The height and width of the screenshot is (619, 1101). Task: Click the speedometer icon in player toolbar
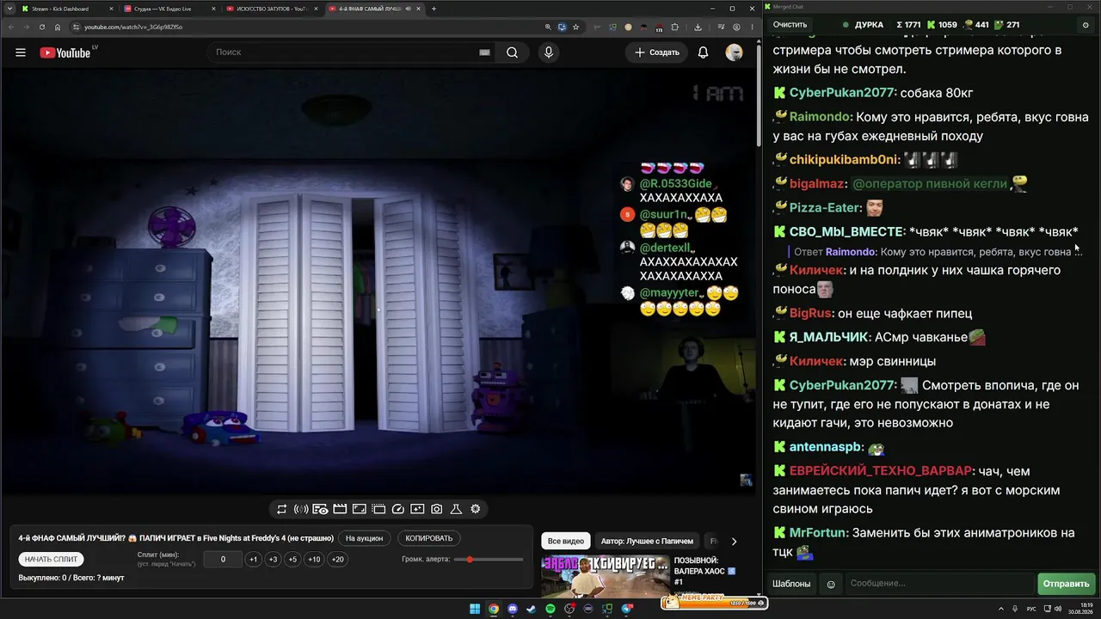coord(398,509)
